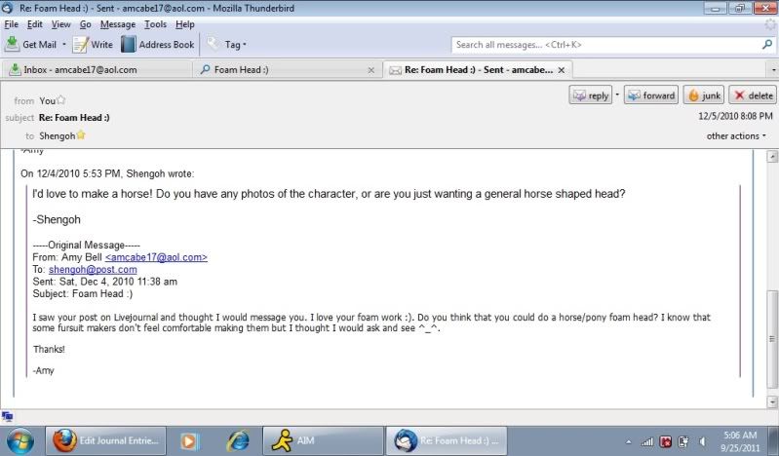This screenshot has width=779, height=456.
Task: Toggle the star next to sender You
Action: coord(60,99)
